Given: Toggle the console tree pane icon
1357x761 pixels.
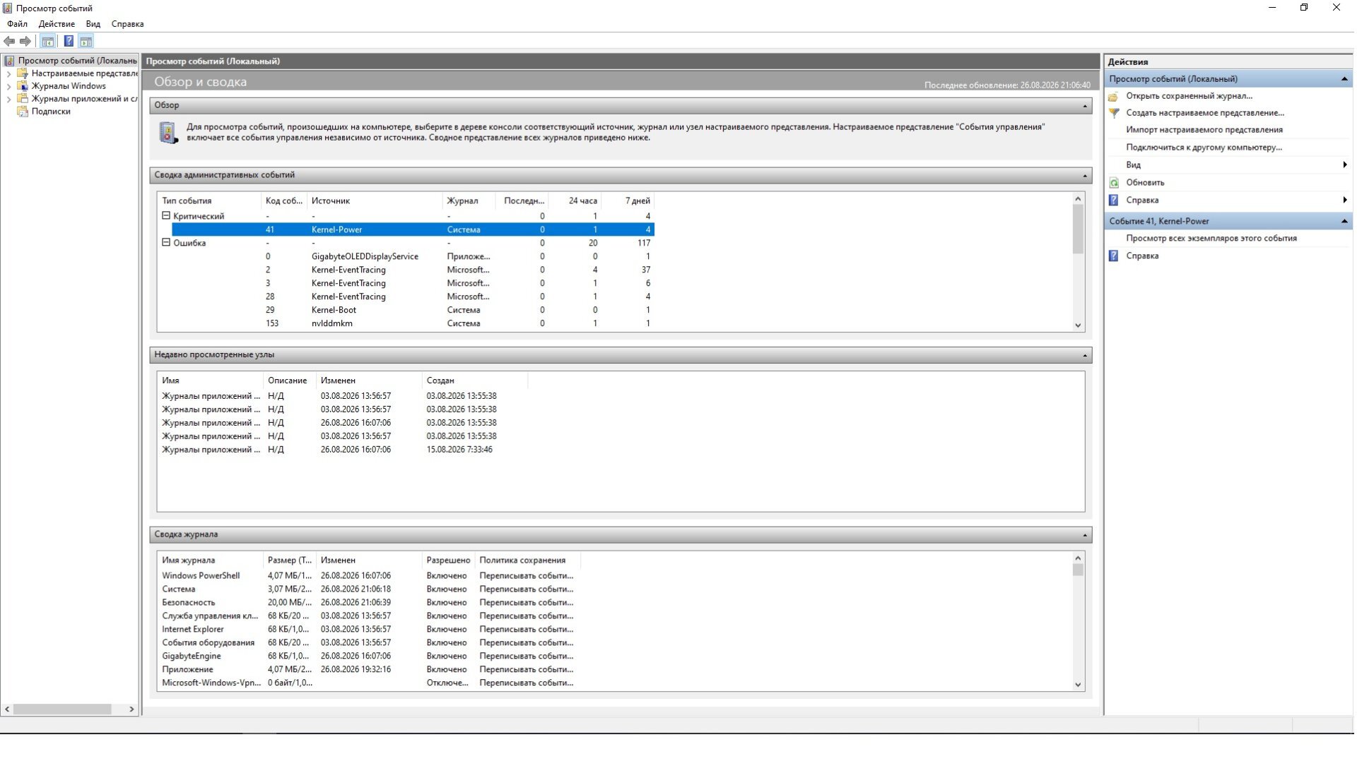Looking at the screenshot, I should [x=47, y=41].
